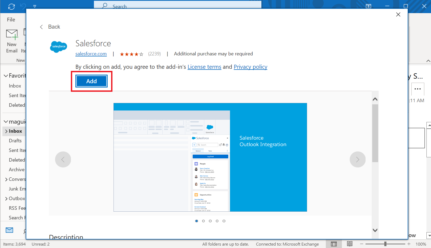The width and height of the screenshot is (431, 248).
Task: Click the Items: 3,694 status text
Action: coord(14,244)
